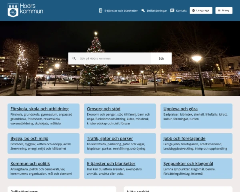Open Jobb och företagande section
Viewport: 240px width, 192px height.
(x=184, y=138)
